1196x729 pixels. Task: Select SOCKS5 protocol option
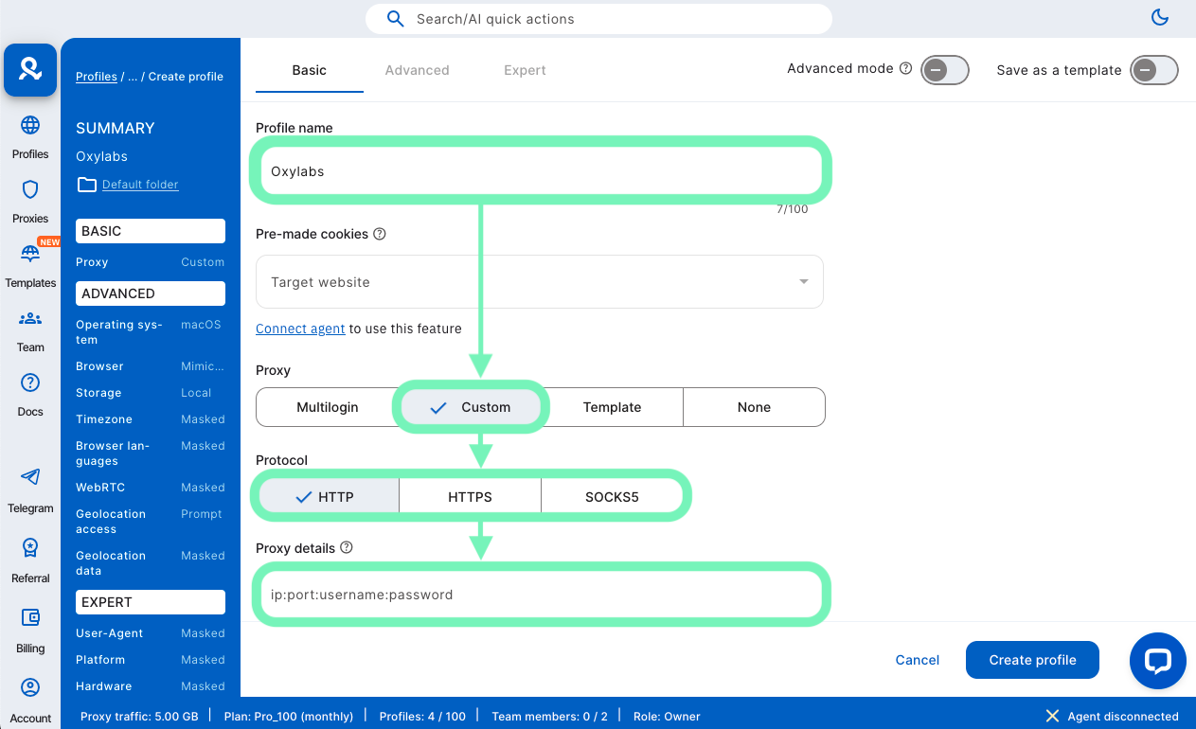tap(612, 496)
